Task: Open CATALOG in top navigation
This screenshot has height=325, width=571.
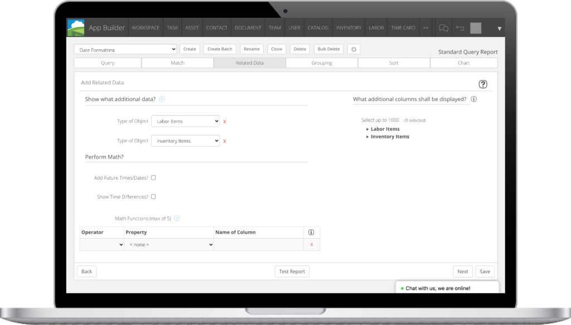Action: click(318, 28)
